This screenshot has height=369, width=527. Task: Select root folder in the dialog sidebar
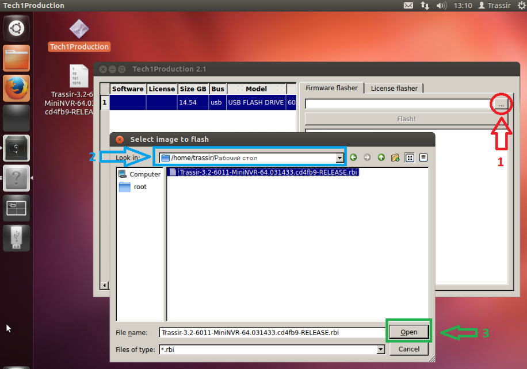coord(133,187)
